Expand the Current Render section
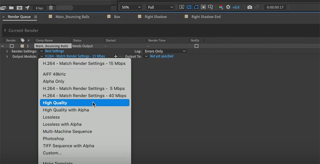This screenshot has width=320, height=164. (x=5, y=30)
